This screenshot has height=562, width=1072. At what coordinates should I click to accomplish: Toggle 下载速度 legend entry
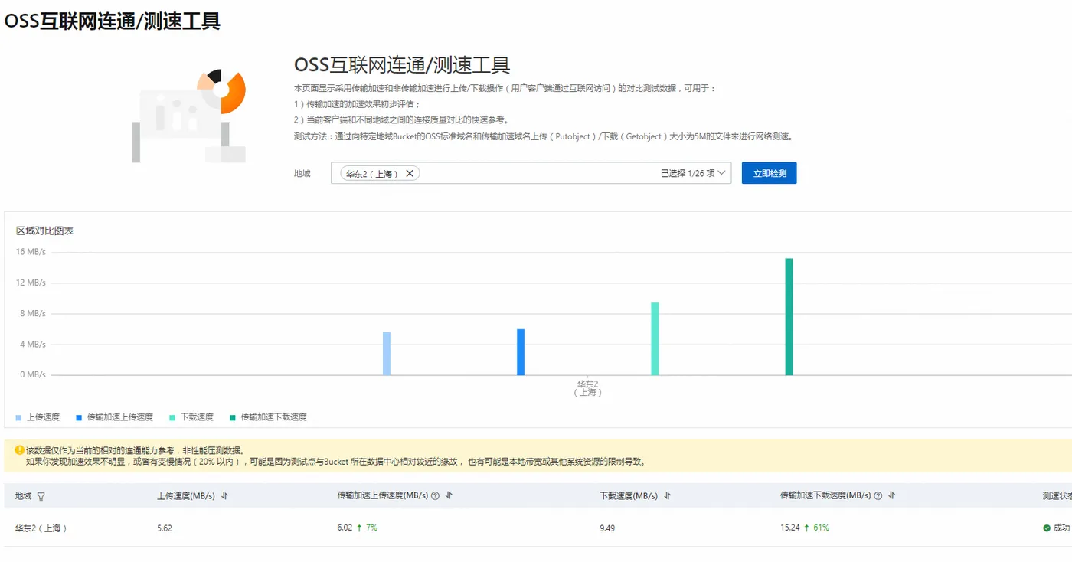coord(191,417)
